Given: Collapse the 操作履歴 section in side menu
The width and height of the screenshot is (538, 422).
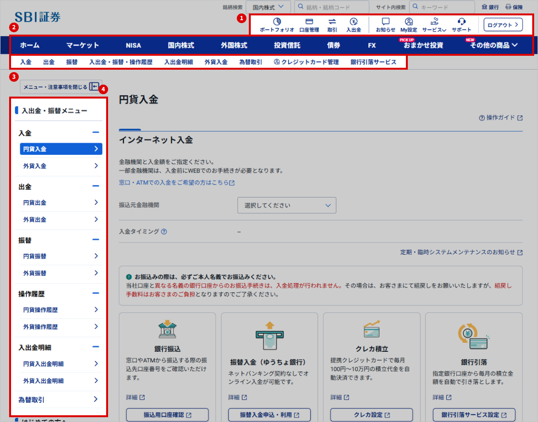Looking at the screenshot, I should pyautogui.click(x=96, y=293).
